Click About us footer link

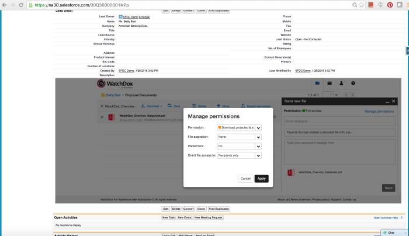(283, 200)
